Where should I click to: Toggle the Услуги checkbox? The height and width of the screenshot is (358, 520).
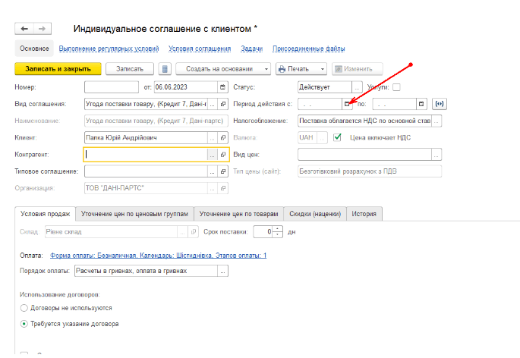pos(418,87)
